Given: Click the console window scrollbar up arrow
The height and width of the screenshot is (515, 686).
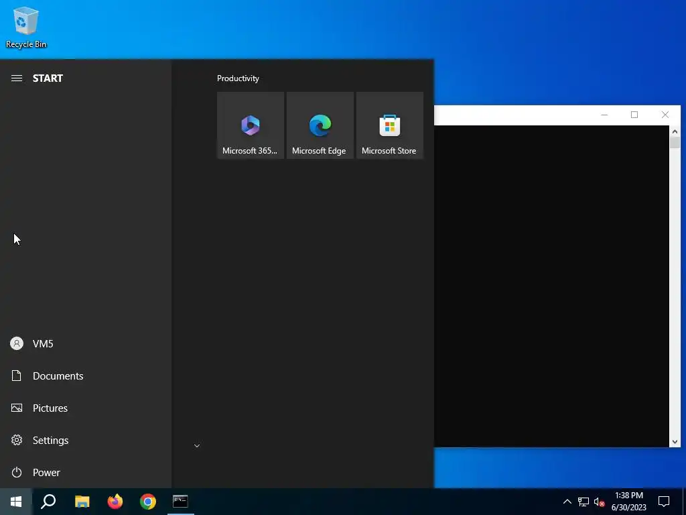Looking at the screenshot, I should pos(675,131).
